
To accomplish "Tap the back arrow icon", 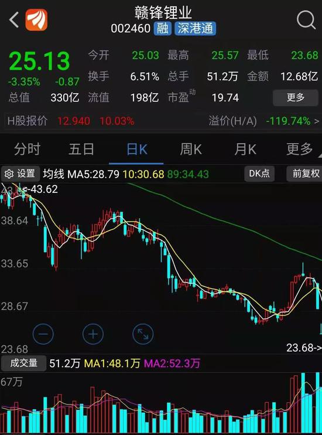I will click(x=14, y=19).
